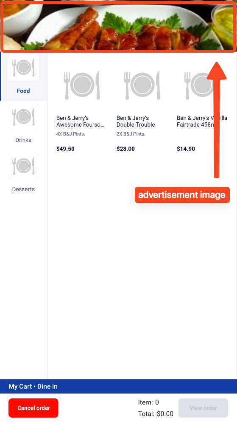Switch to the Drinks tab label
Screen dimensions: 237x422
coord(23,140)
